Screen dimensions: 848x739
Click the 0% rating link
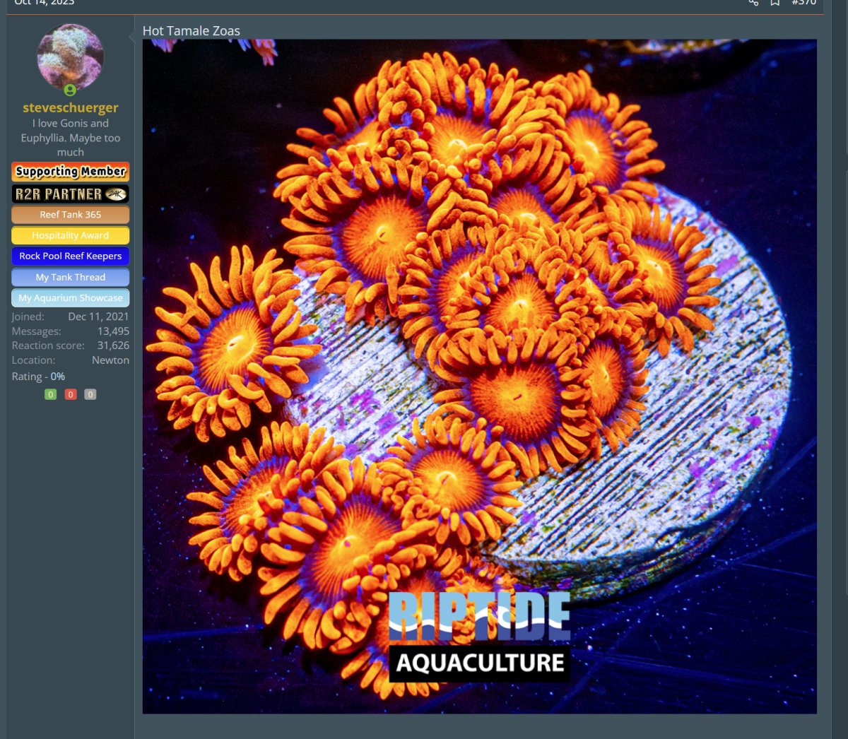click(57, 377)
